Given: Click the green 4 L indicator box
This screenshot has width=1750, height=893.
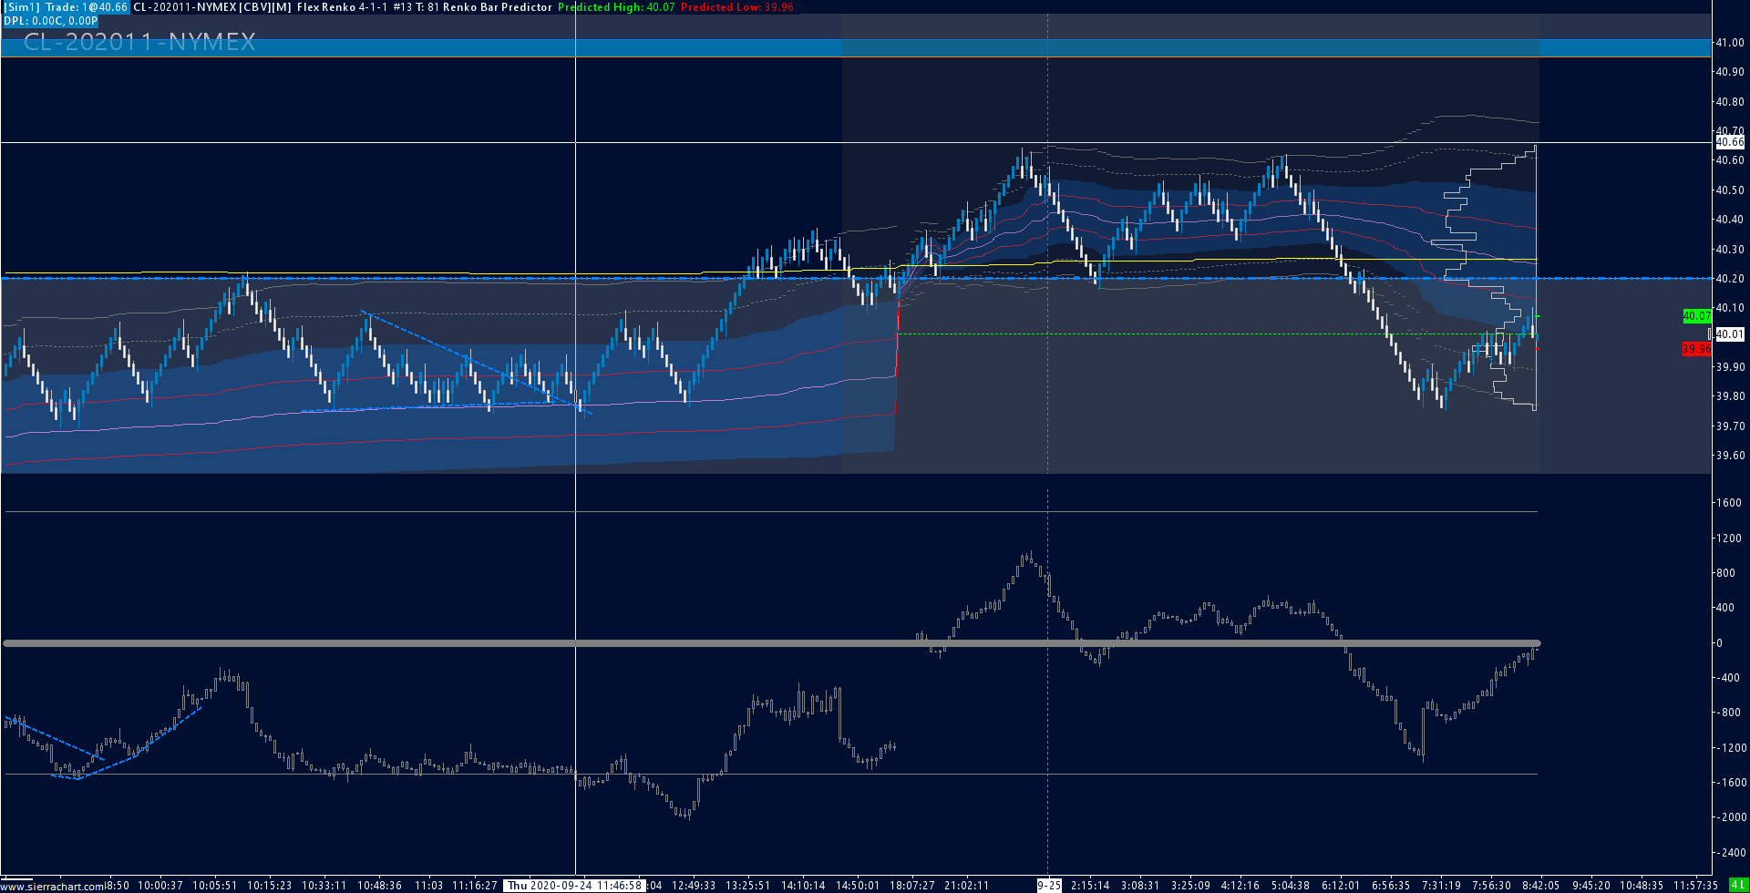Looking at the screenshot, I should click(x=1738, y=886).
